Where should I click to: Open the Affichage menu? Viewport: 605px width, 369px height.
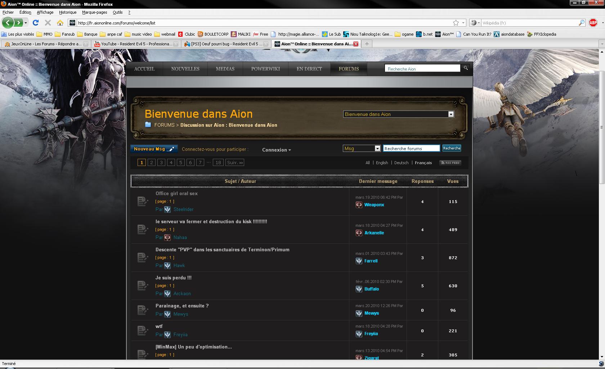pyautogui.click(x=45, y=12)
